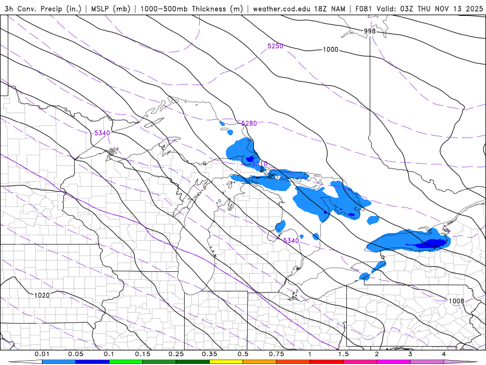
Task: Click the 0.01 legend value
Action: pyautogui.click(x=42, y=354)
